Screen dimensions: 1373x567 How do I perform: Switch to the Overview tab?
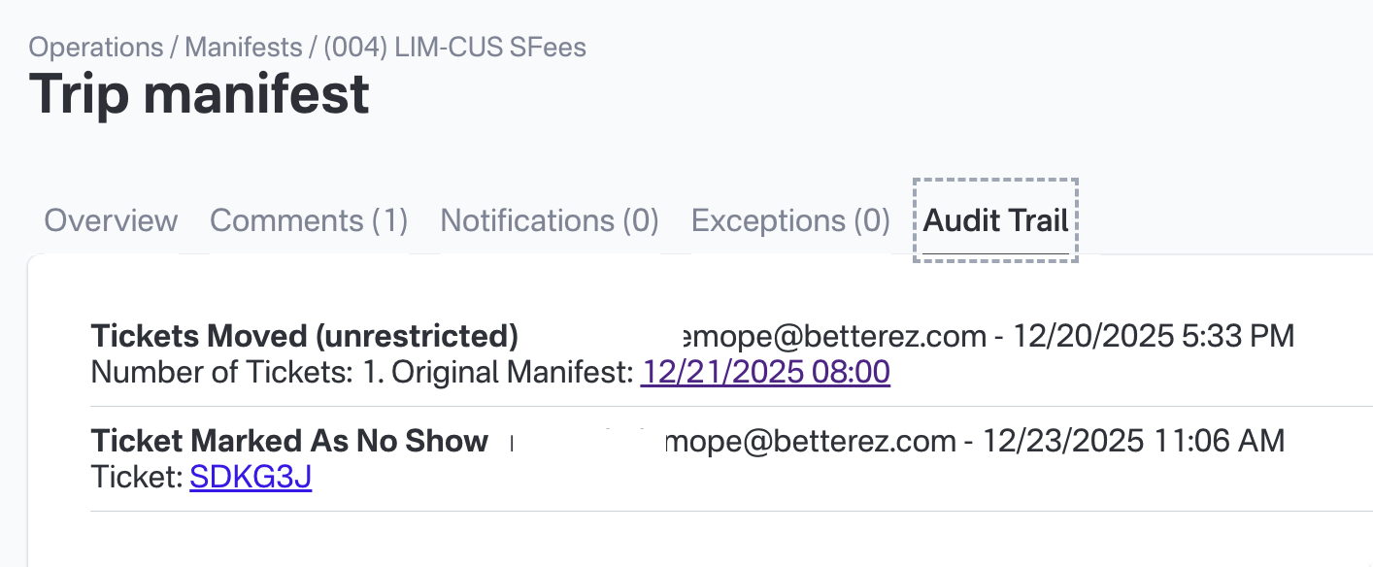pos(111,220)
